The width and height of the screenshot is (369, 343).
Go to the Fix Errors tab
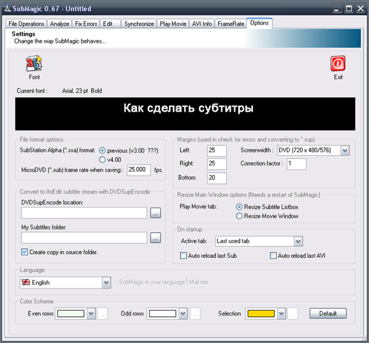click(86, 24)
